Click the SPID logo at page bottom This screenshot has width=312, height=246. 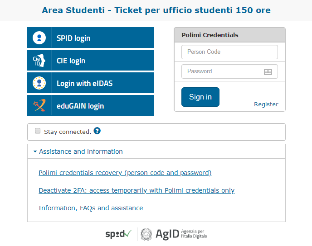point(119,234)
